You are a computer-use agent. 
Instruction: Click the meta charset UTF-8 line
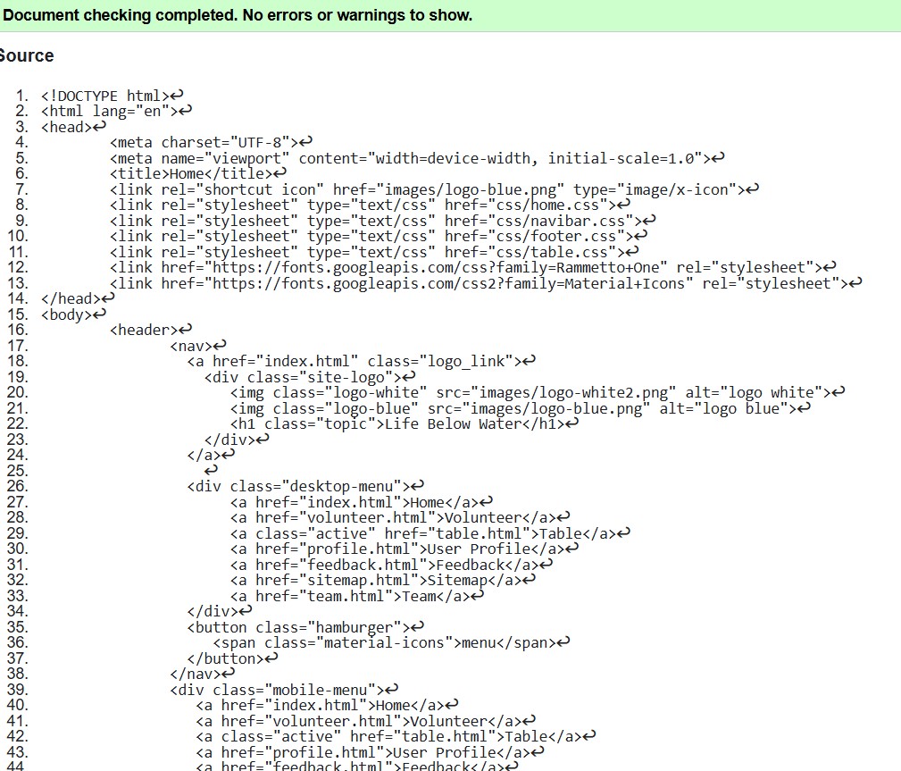pos(204,142)
